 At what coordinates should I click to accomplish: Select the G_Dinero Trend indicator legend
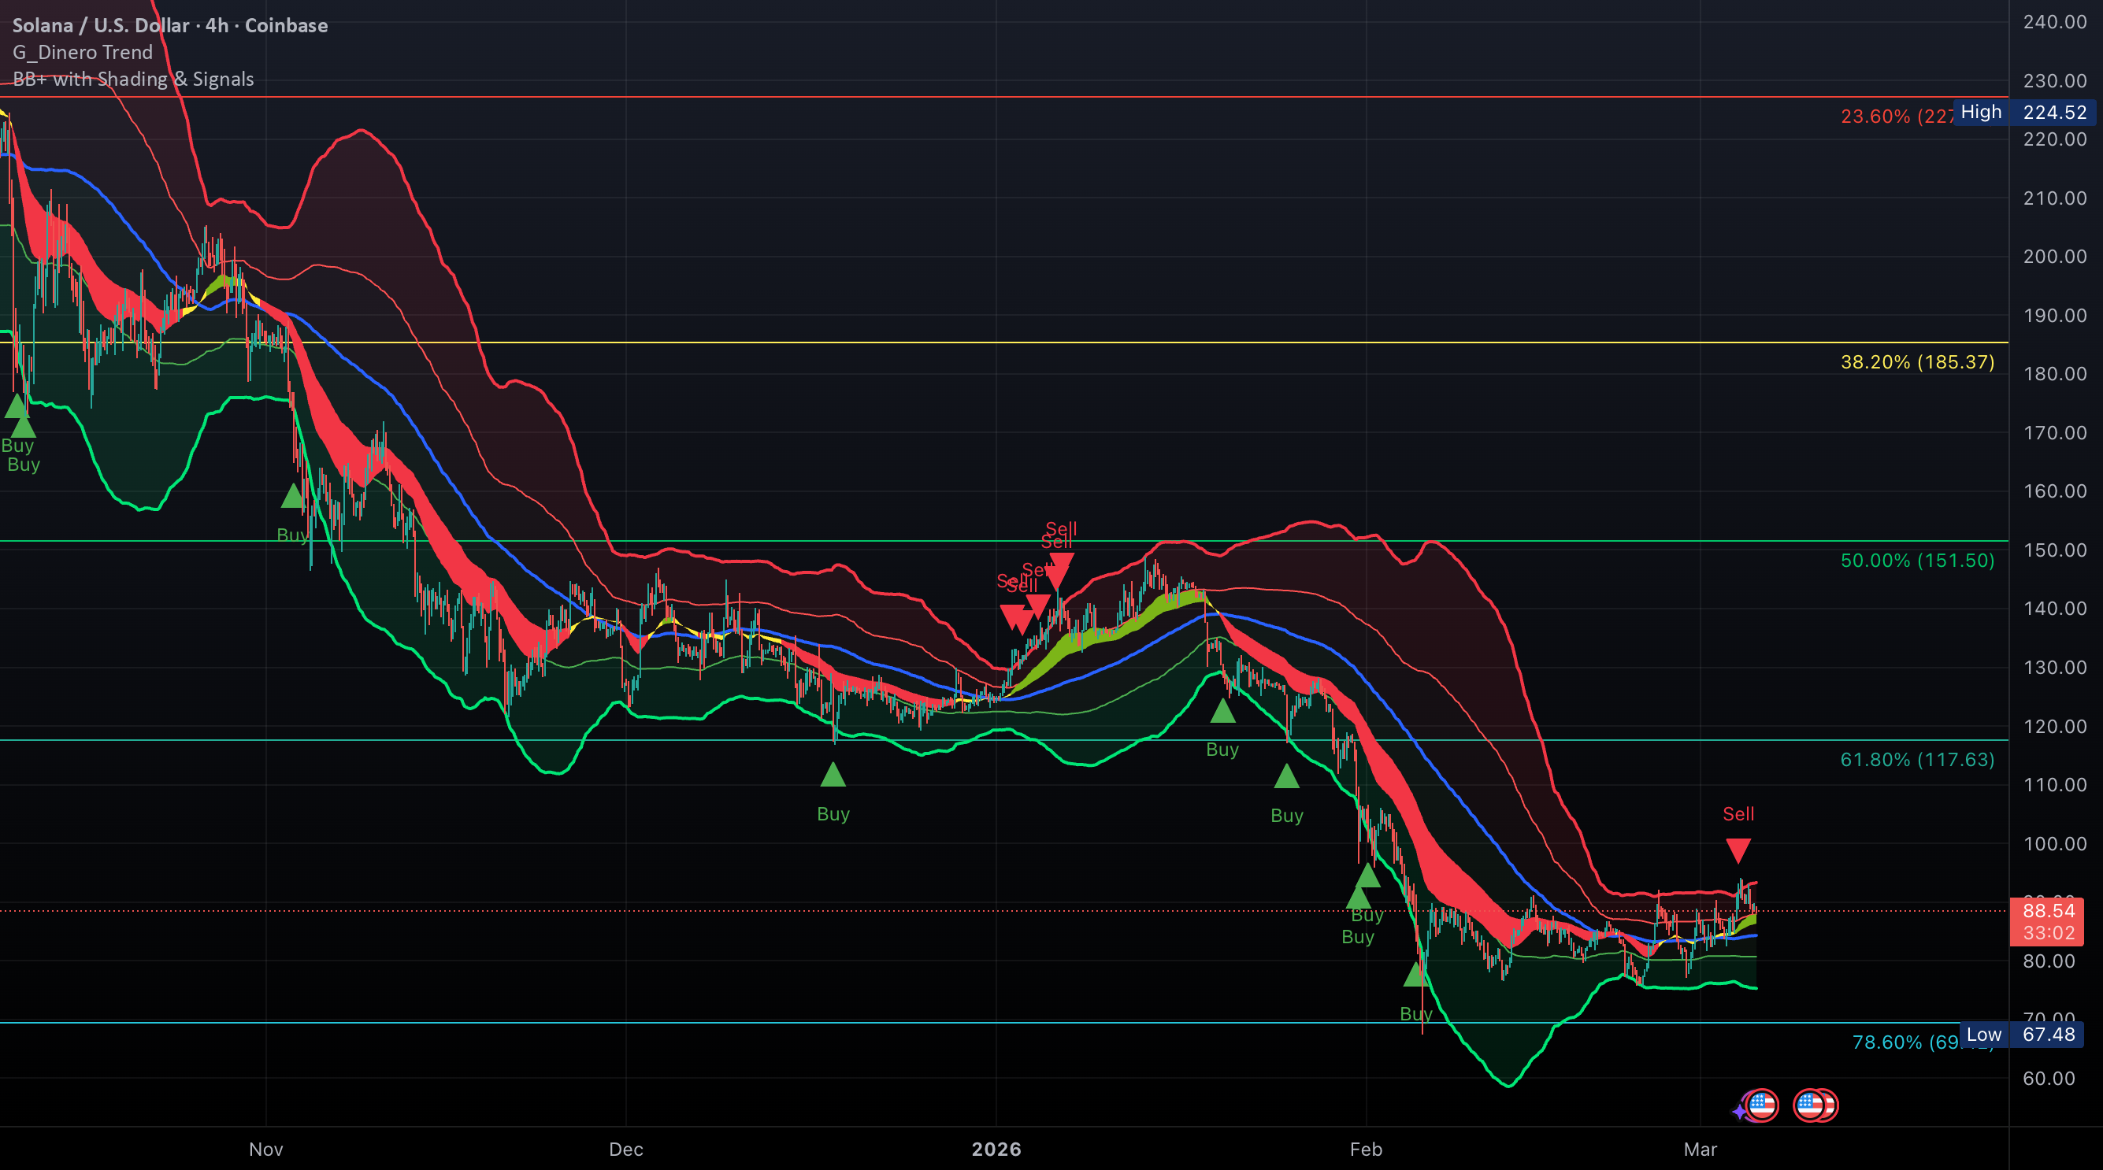click(83, 52)
